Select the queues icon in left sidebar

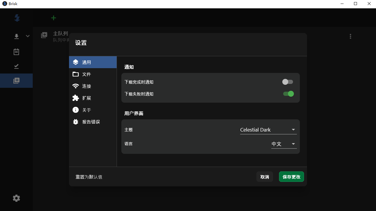(x=16, y=81)
